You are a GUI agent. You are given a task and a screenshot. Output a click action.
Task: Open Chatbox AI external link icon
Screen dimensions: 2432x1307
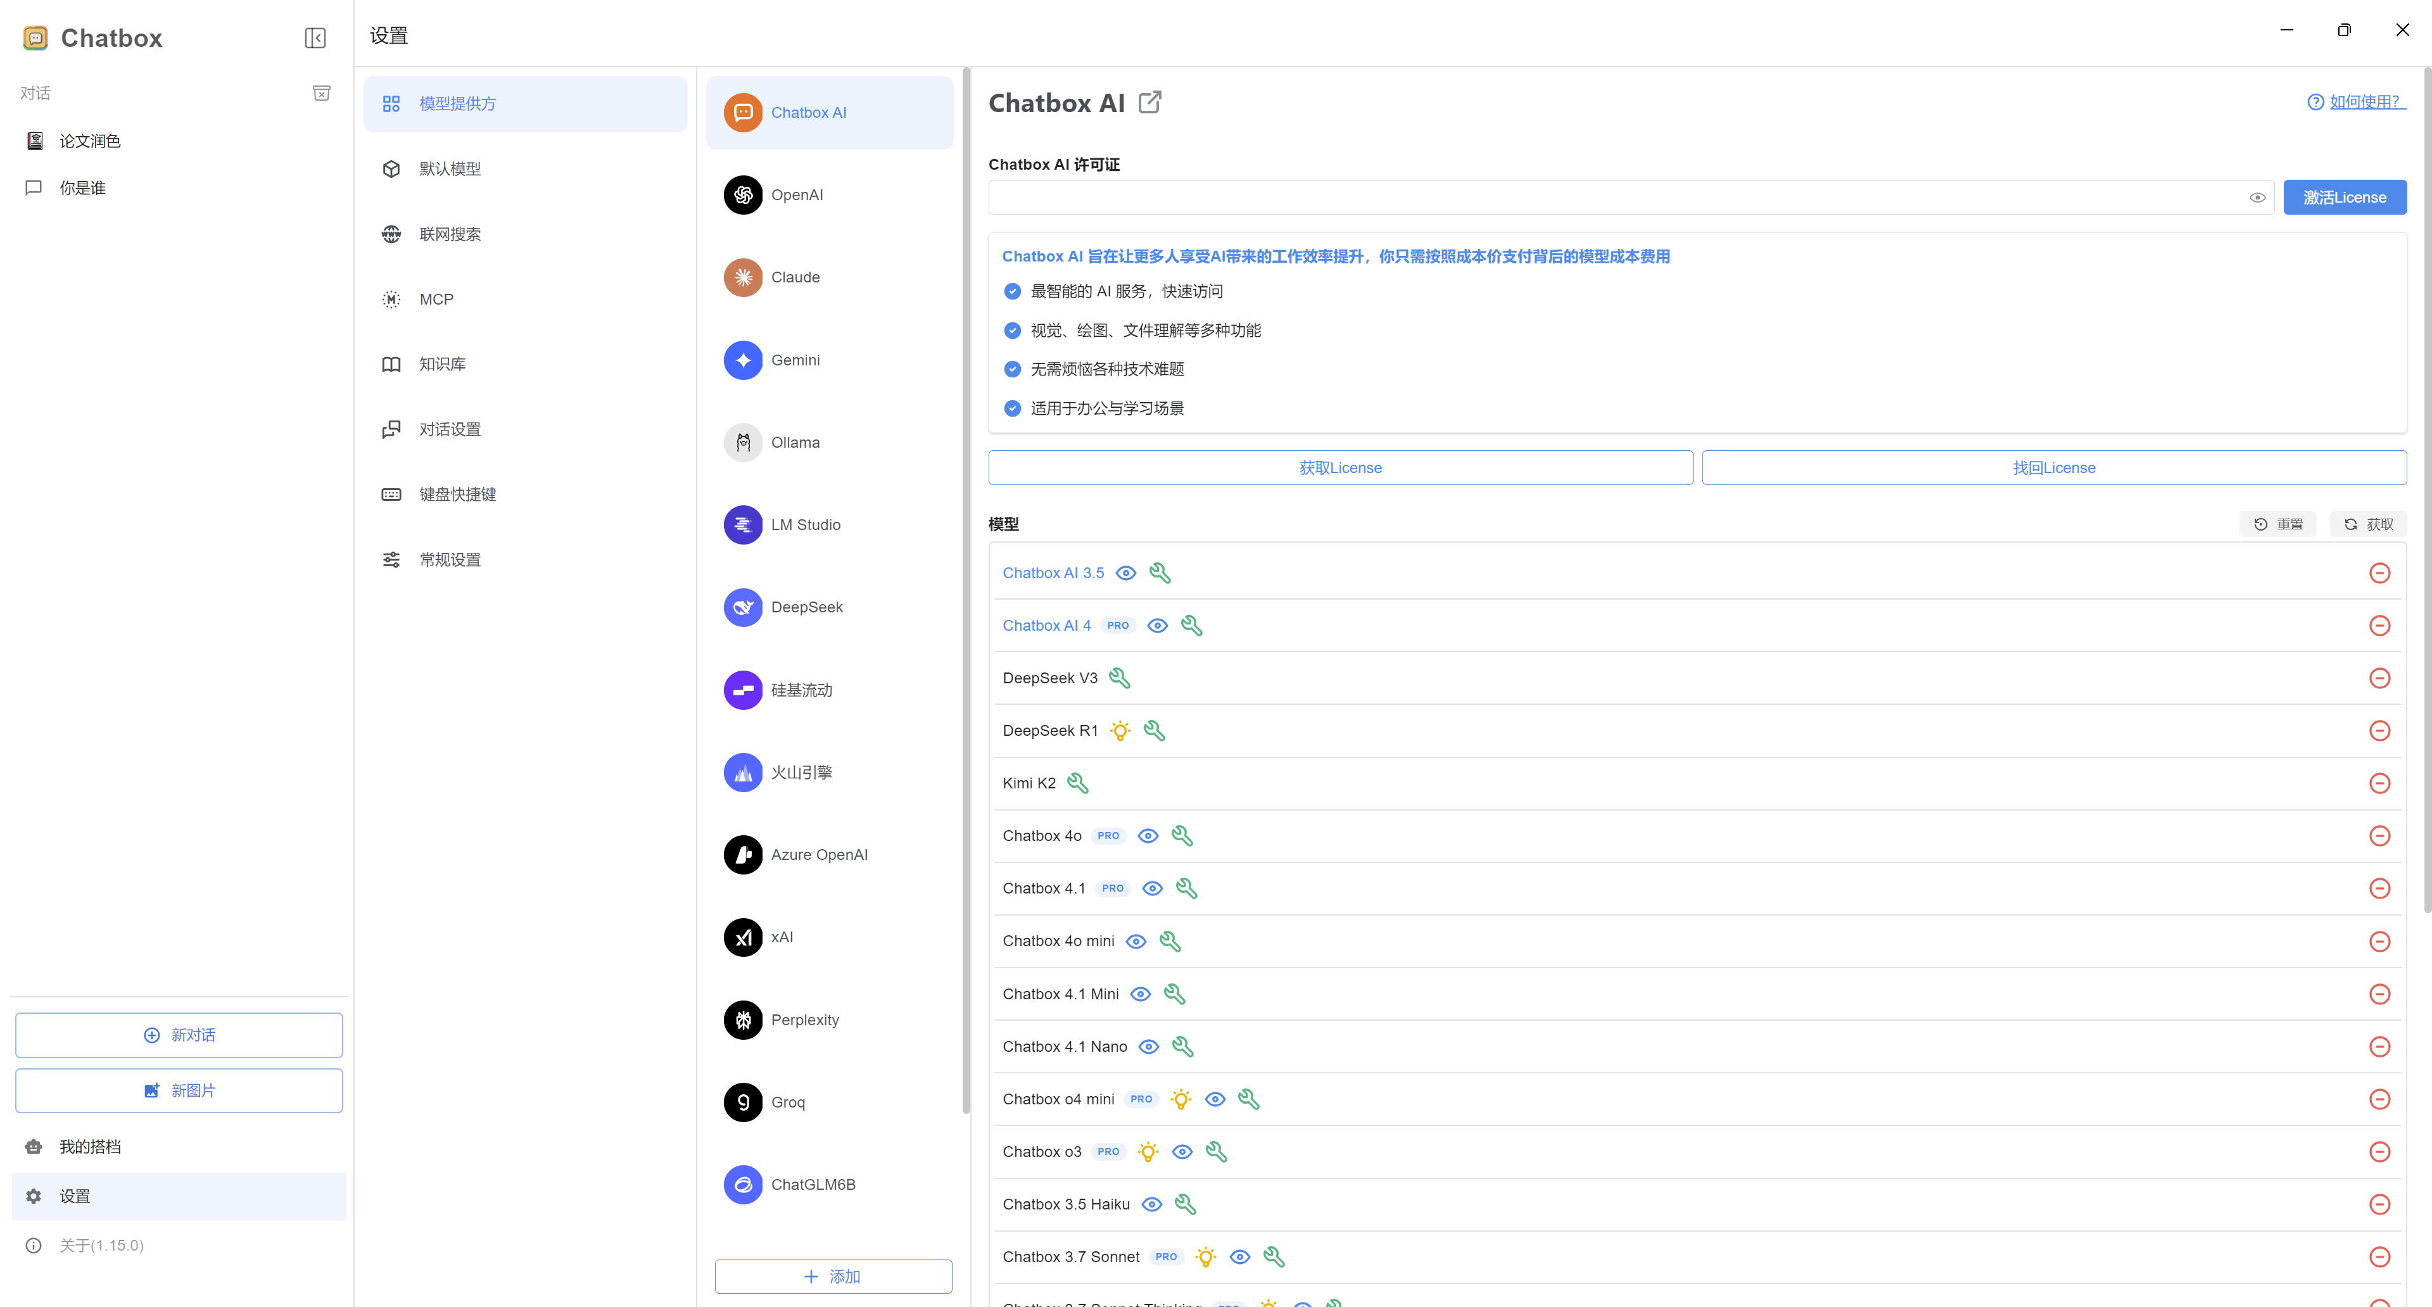point(1149,102)
